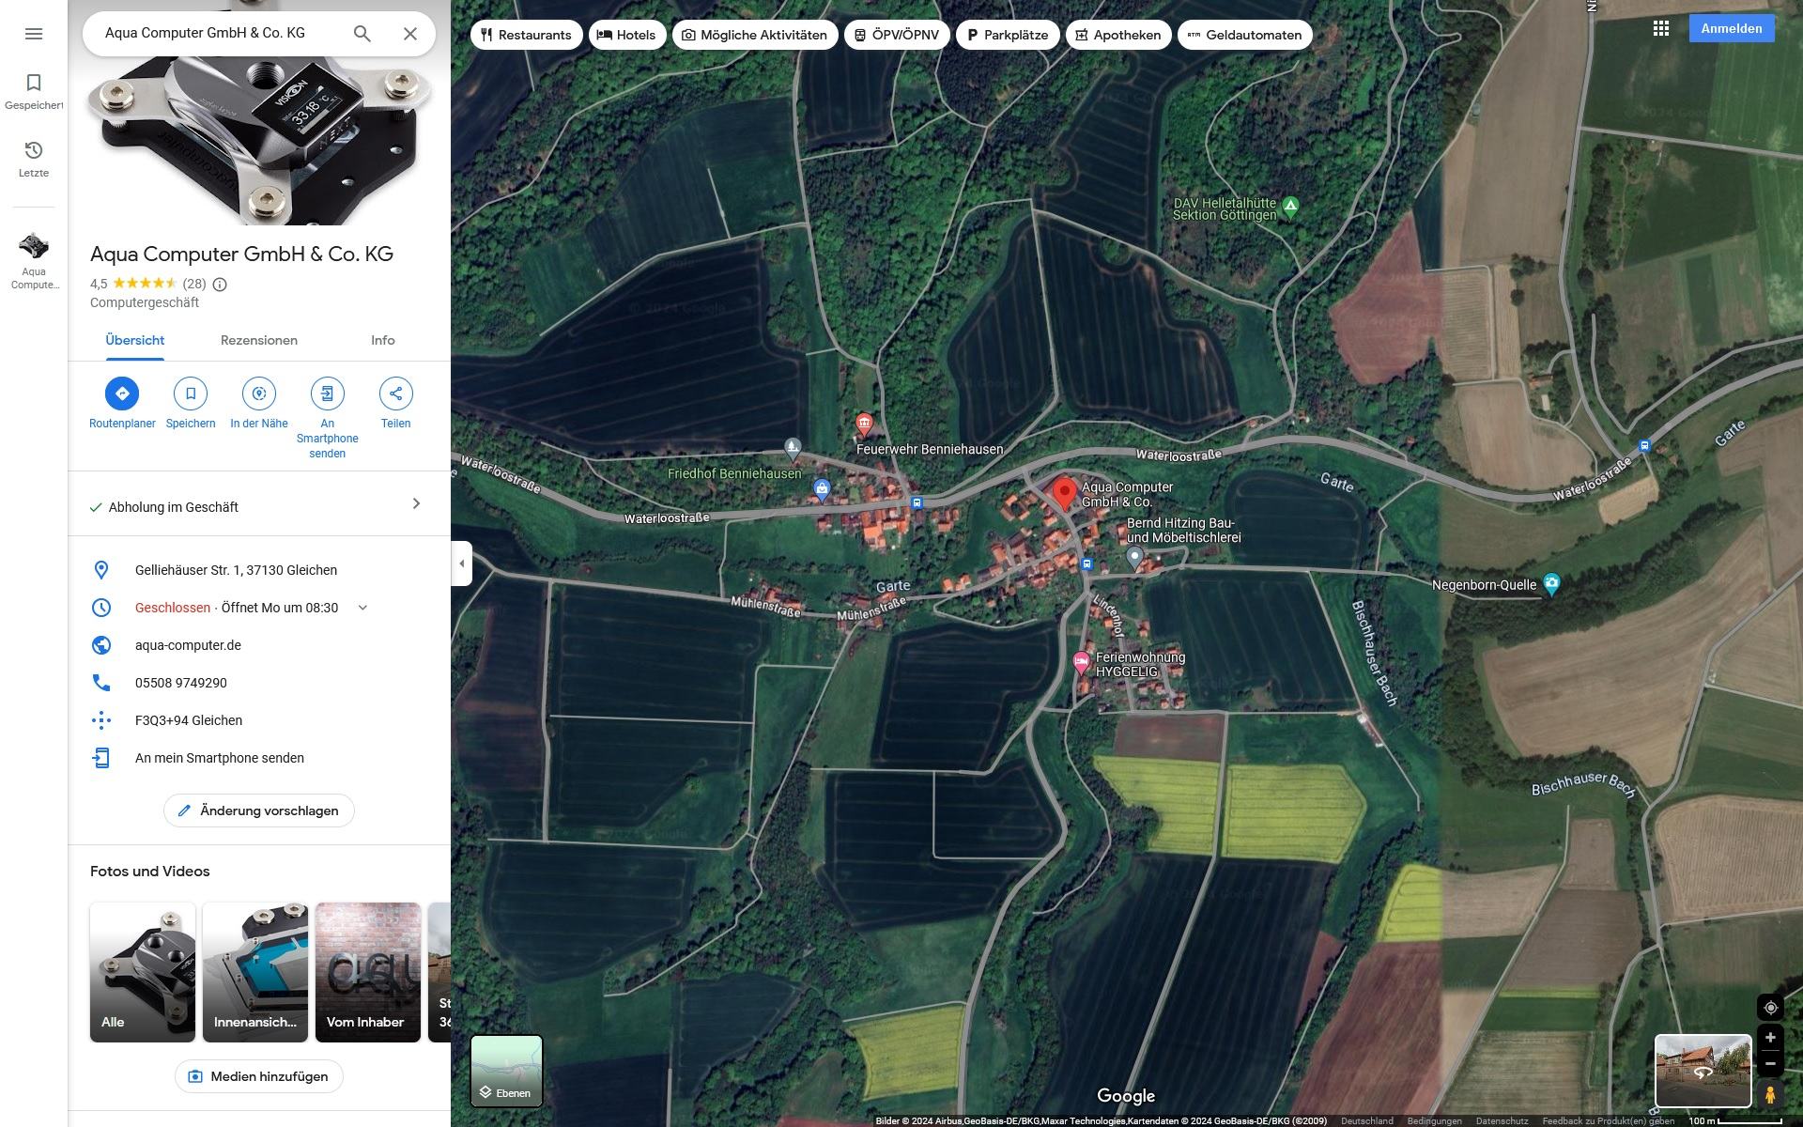
Task: Open Street View preview thumbnail
Action: point(1703,1071)
